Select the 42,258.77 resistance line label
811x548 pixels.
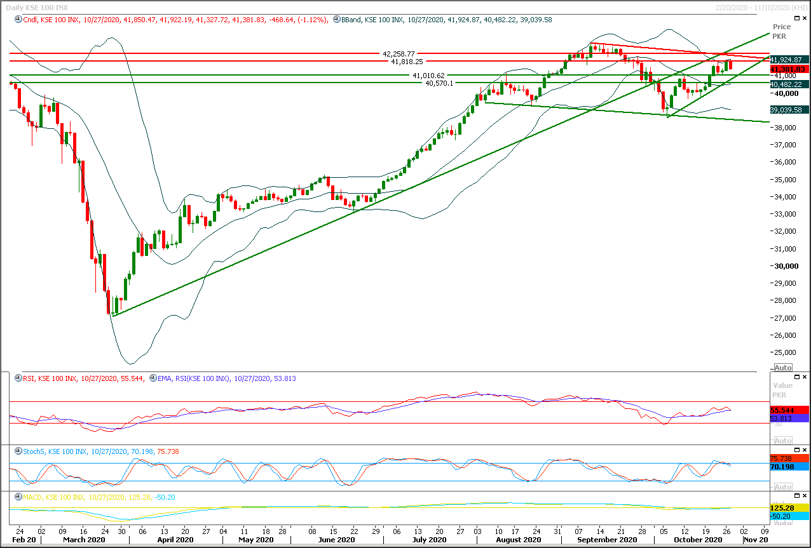(x=399, y=54)
